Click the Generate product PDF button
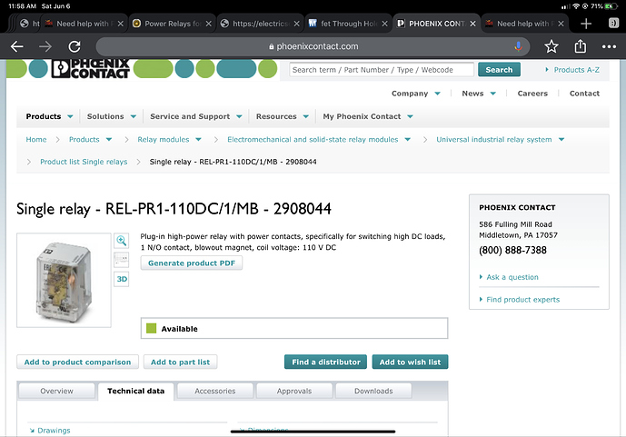Viewport: 626px width, 437px height. pyautogui.click(x=192, y=263)
